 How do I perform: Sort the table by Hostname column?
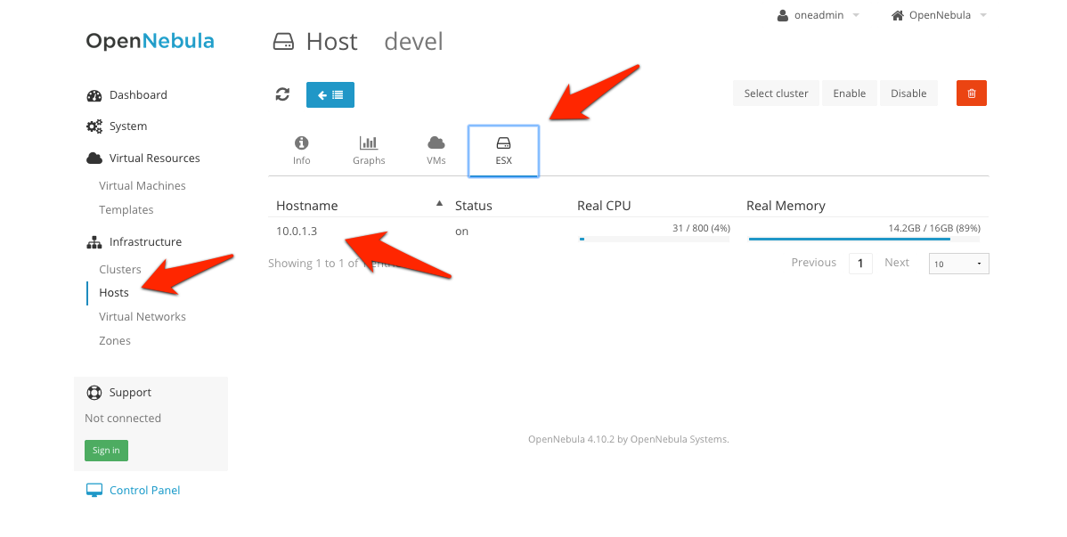pyautogui.click(x=359, y=205)
